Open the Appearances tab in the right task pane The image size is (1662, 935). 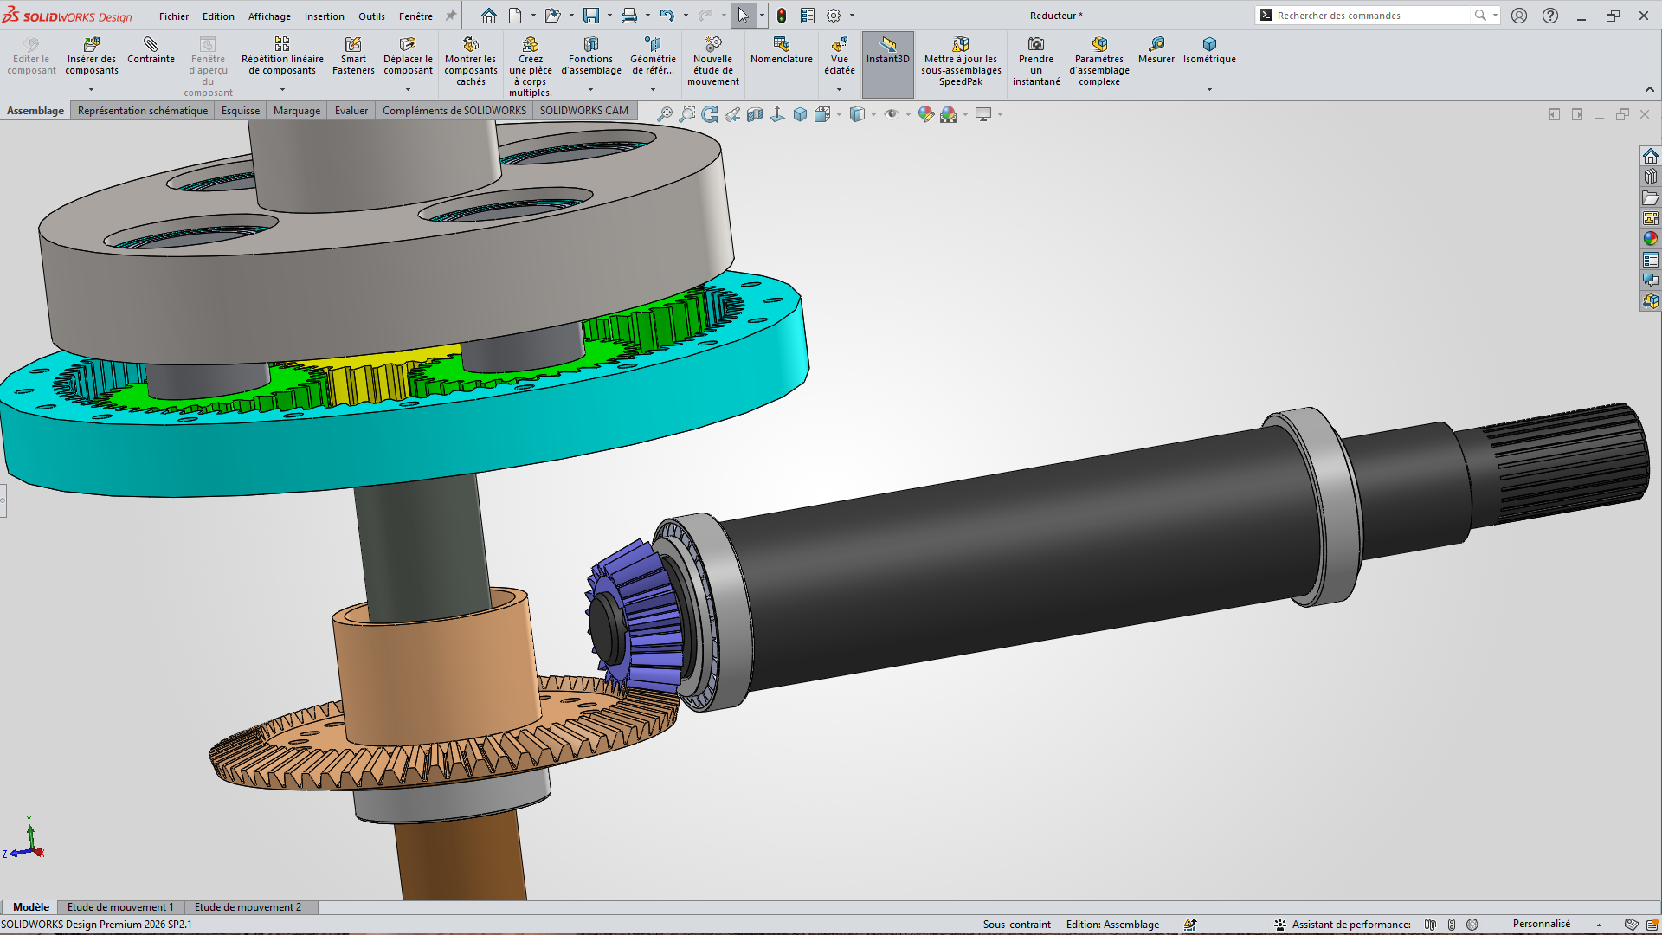(x=1651, y=238)
